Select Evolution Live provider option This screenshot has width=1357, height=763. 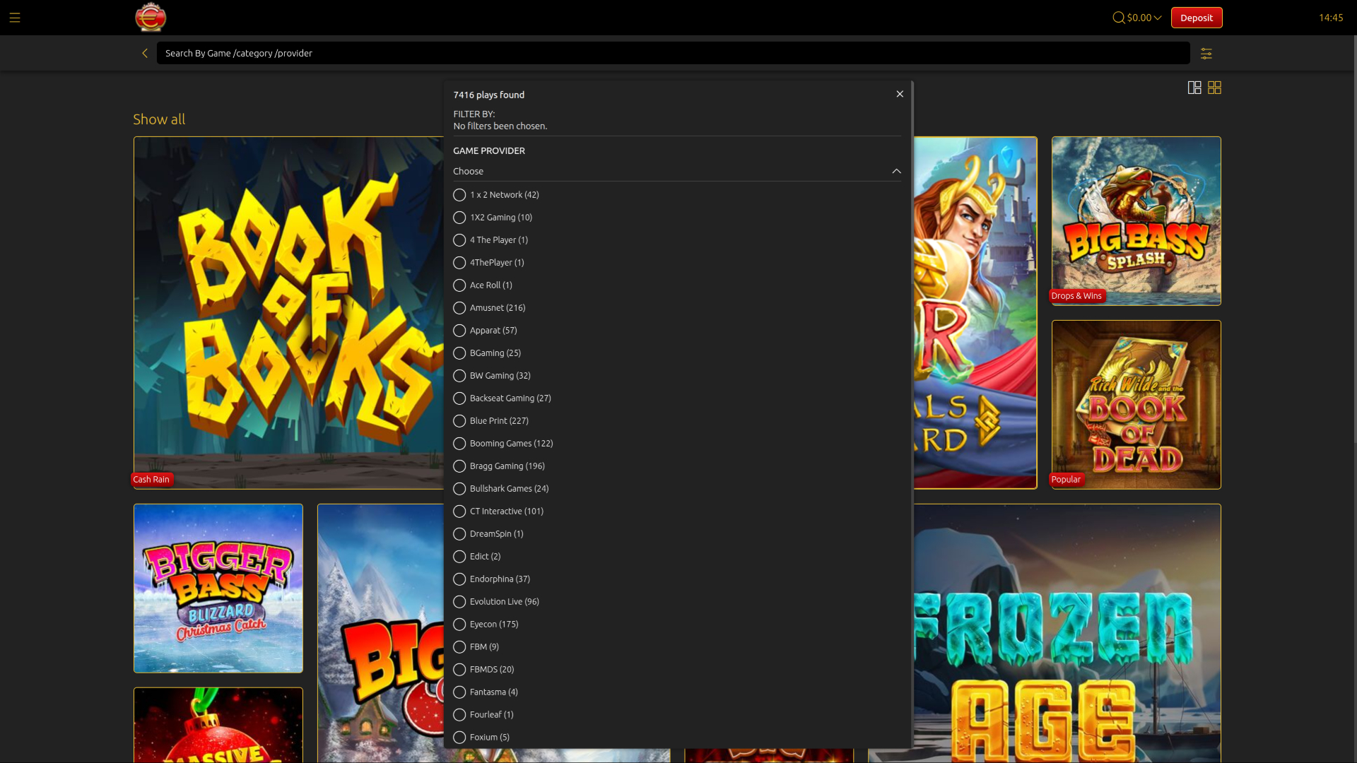[x=459, y=602]
